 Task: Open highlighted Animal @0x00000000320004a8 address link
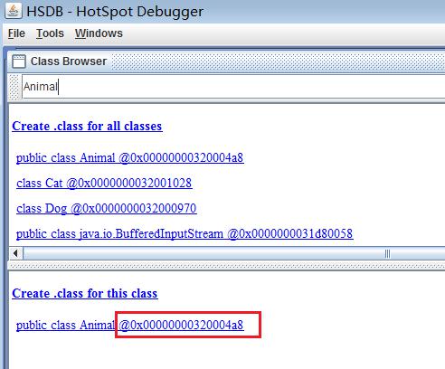181,325
